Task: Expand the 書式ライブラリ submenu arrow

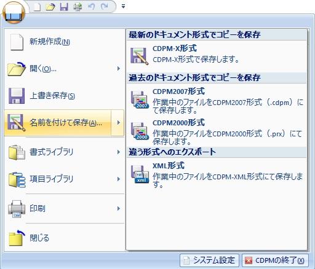Action: [119, 152]
